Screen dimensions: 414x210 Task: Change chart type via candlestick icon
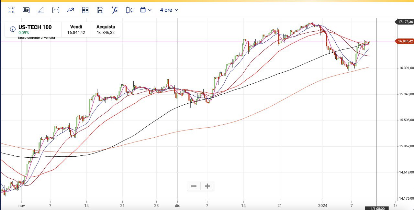tap(129, 10)
